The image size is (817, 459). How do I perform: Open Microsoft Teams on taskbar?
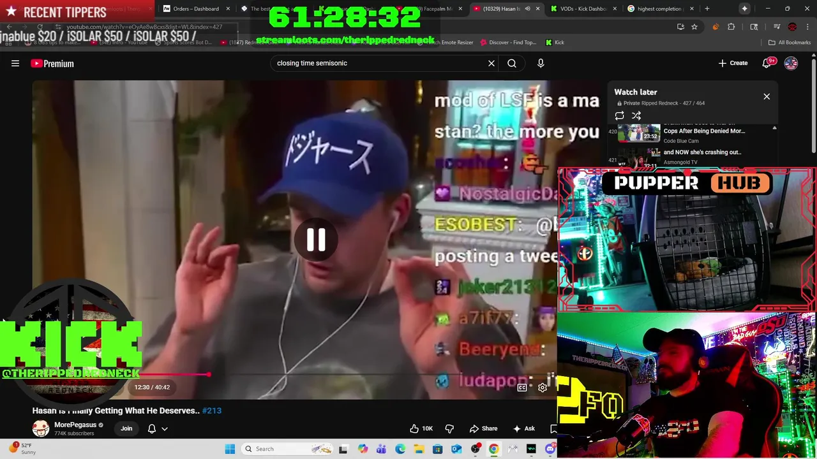pos(381,449)
